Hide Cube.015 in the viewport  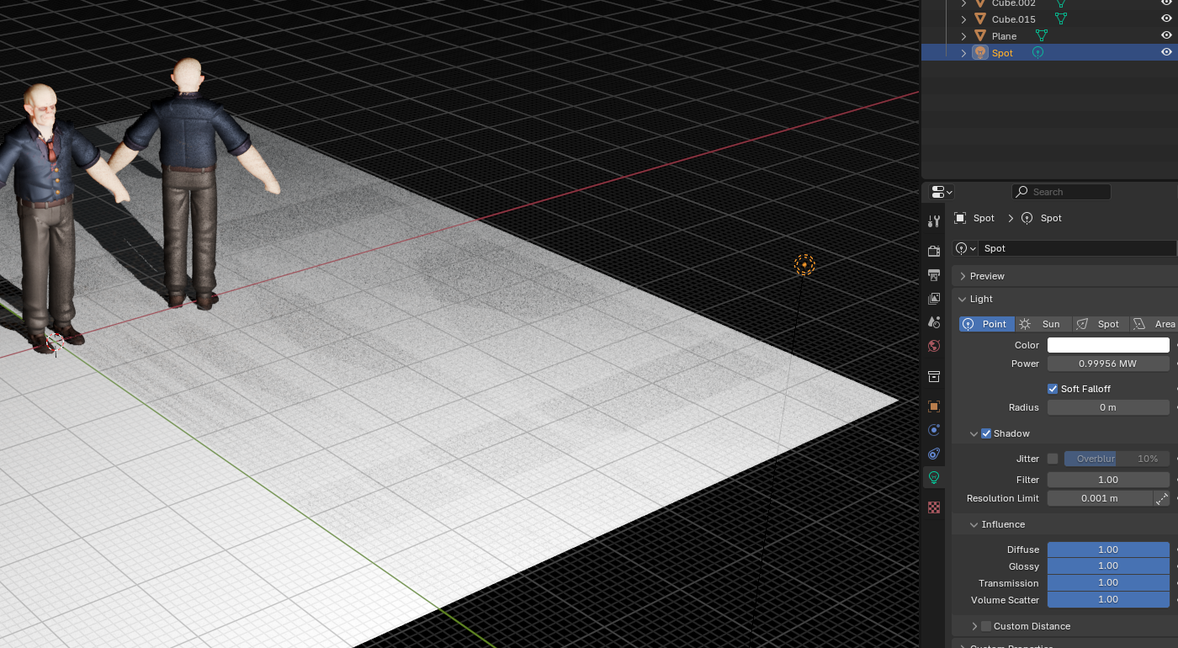coord(1166,19)
